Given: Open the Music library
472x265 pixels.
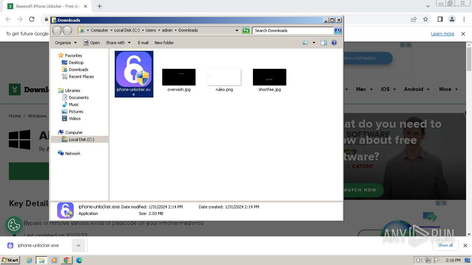Looking at the screenshot, I should point(74,105).
